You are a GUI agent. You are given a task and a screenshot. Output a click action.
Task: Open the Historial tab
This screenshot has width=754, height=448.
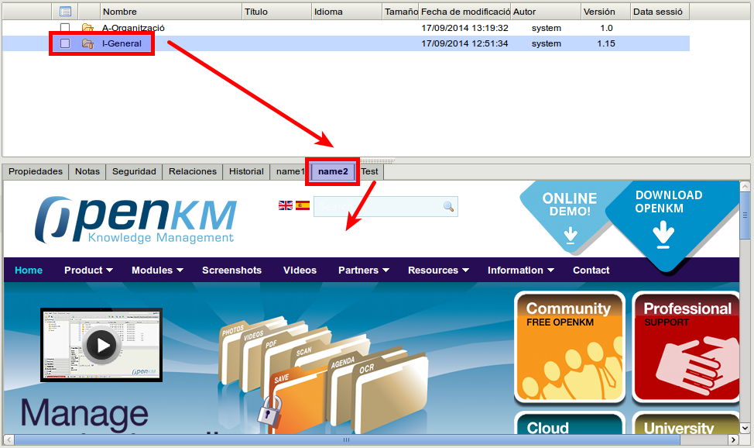click(x=246, y=171)
